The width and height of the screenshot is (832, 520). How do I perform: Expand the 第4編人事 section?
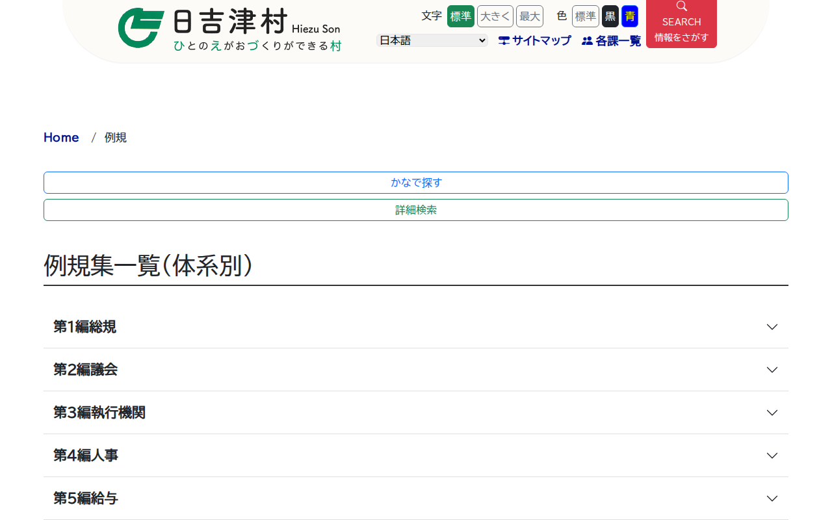click(416, 456)
